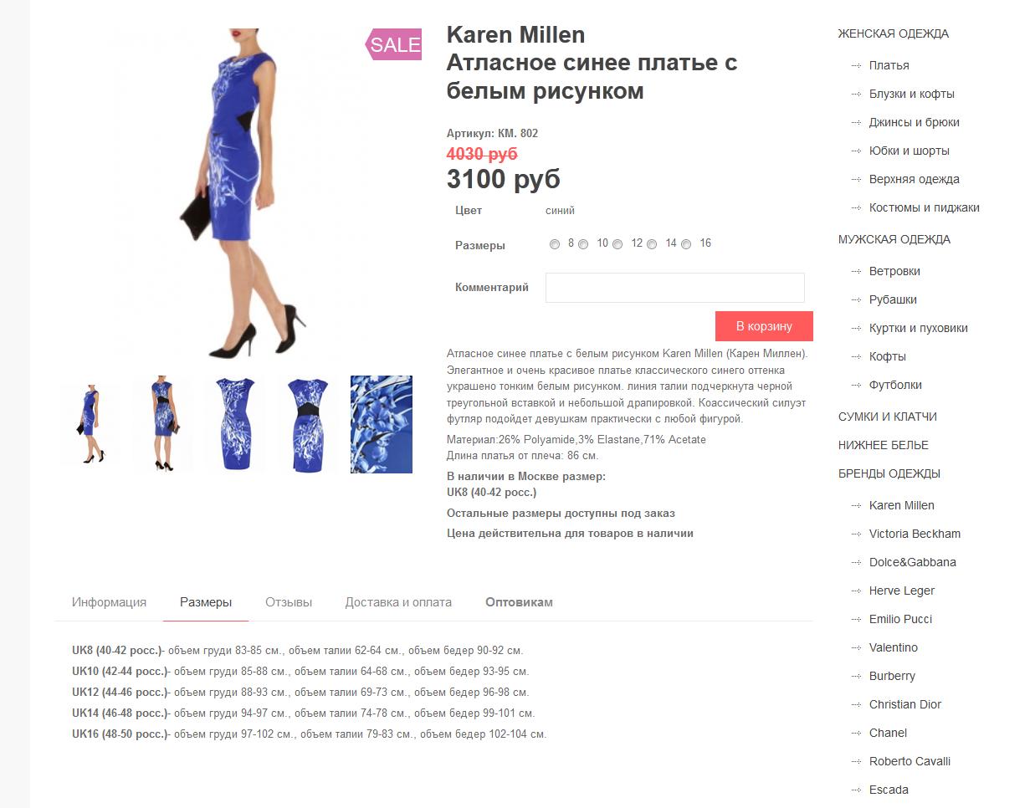Focus the Комментарий text field
This screenshot has width=1035, height=808.
(x=675, y=287)
